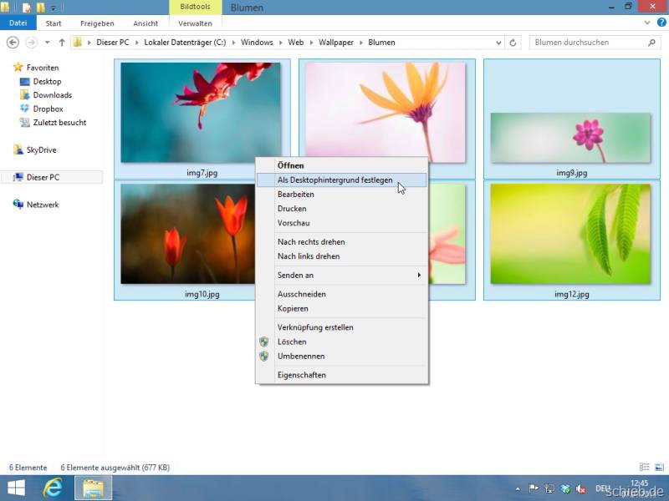Click the up-arrow navigation button
The image size is (669, 501).
click(61, 43)
